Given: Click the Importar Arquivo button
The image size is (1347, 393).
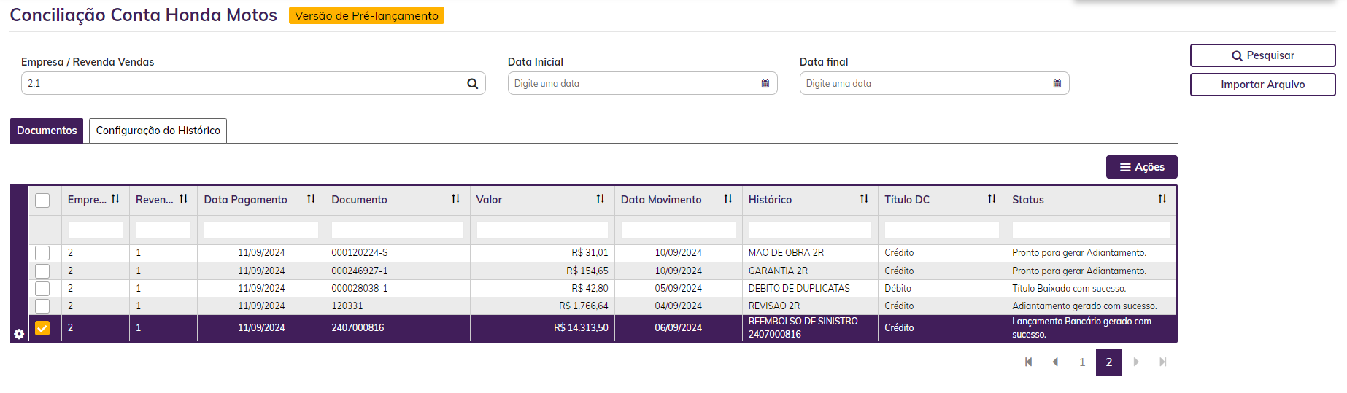Looking at the screenshot, I should 1262,85.
